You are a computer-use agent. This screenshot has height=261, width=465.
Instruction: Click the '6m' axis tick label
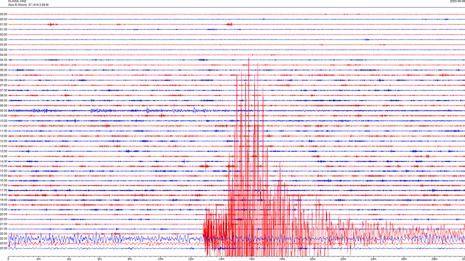[99, 259]
